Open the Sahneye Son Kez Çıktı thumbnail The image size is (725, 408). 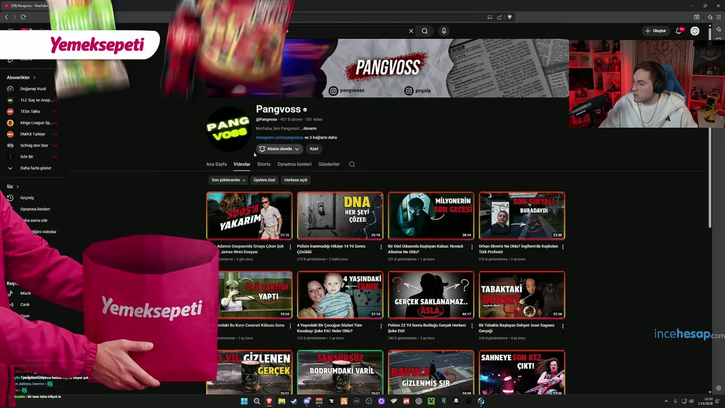pos(522,373)
